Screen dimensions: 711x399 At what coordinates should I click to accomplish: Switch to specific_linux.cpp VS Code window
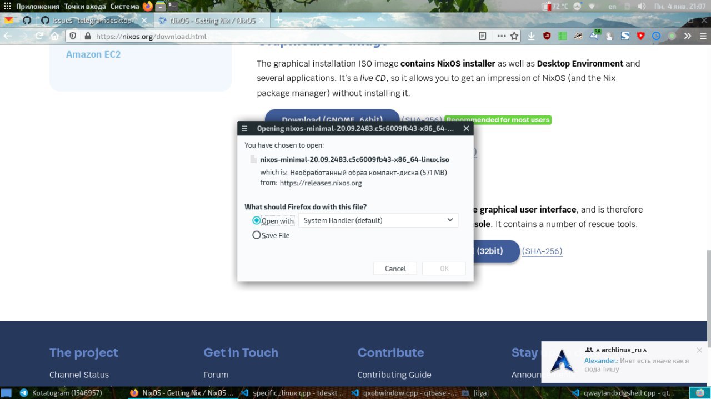click(x=292, y=392)
